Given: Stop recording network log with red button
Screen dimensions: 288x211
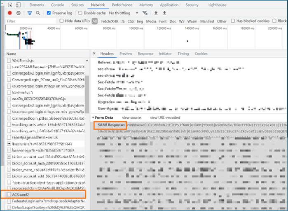Looking at the screenshot, I should (10, 13).
